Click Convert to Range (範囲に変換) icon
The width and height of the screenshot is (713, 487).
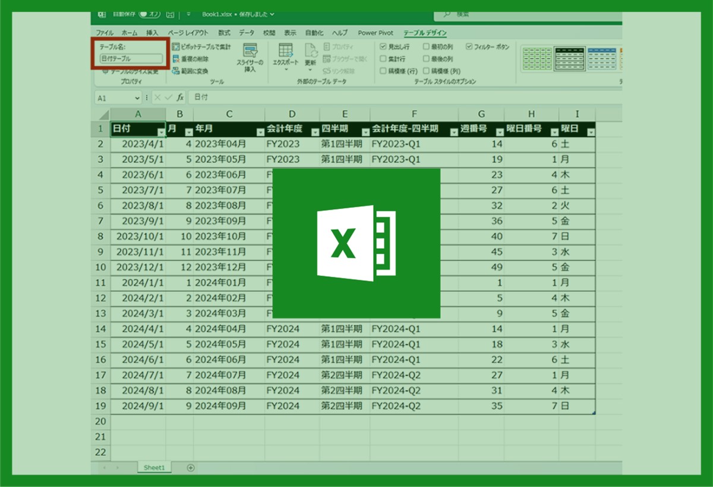click(x=176, y=71)
